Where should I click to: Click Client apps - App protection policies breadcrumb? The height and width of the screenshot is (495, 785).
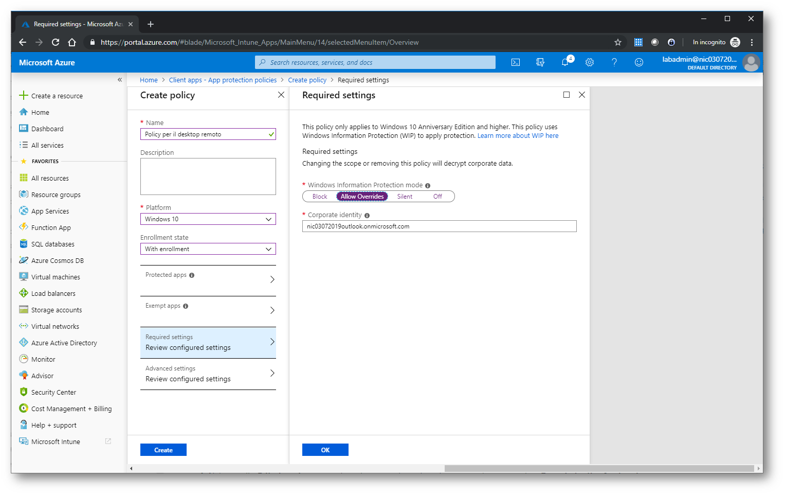223,80
